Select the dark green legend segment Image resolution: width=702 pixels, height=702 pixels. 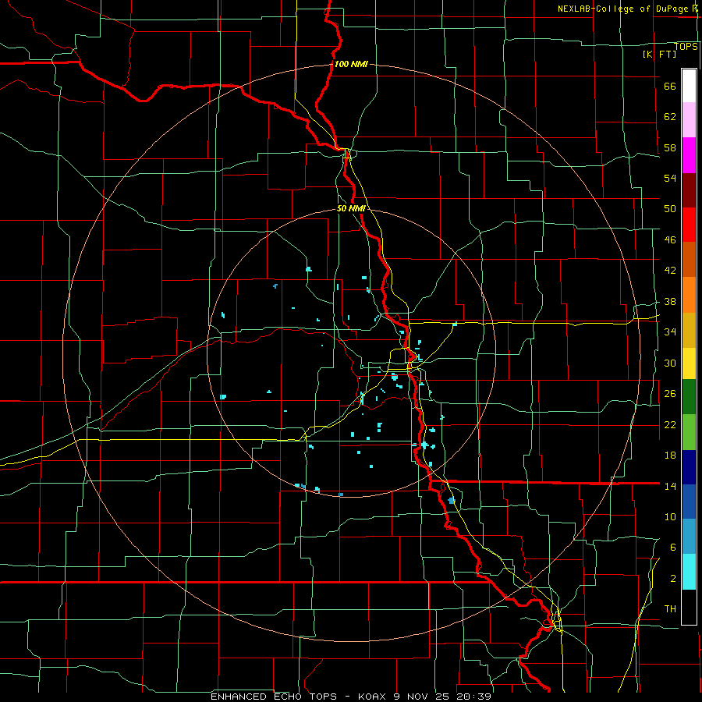pyautogui.click(x=689, y=397)
